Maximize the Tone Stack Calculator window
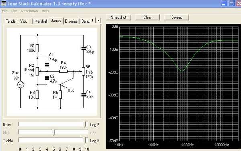Image resolution: width=241 pixels, height=151 pixels. 231,3
